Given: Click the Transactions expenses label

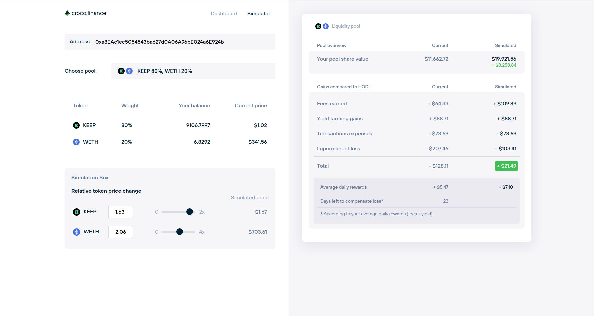Looking at the screenshot, I should click(x=344, y=134).
